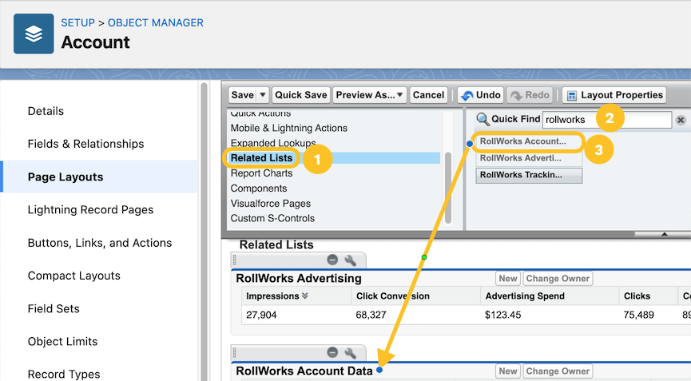Open RollWorks Account Data wrench properties
Viewport: 691px width, 381px height.
(351, 353)
